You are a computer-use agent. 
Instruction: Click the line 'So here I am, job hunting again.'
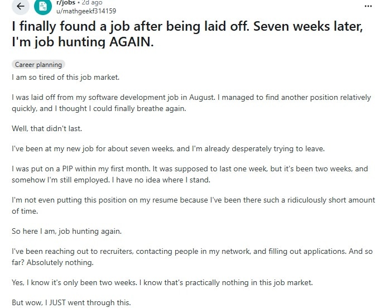point(66,231)
